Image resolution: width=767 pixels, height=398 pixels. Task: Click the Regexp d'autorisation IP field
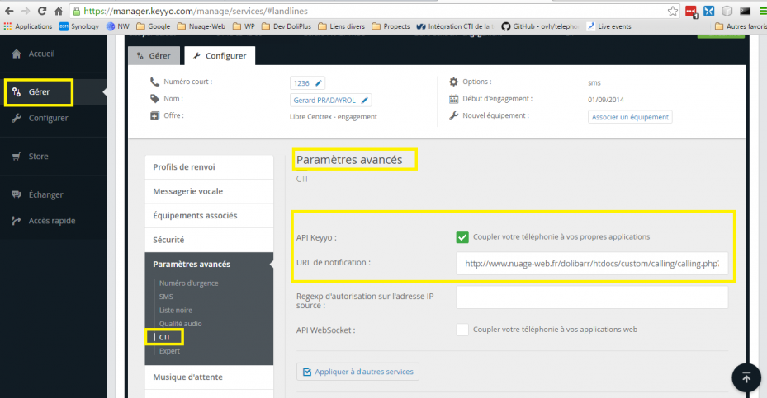point(592,297)
